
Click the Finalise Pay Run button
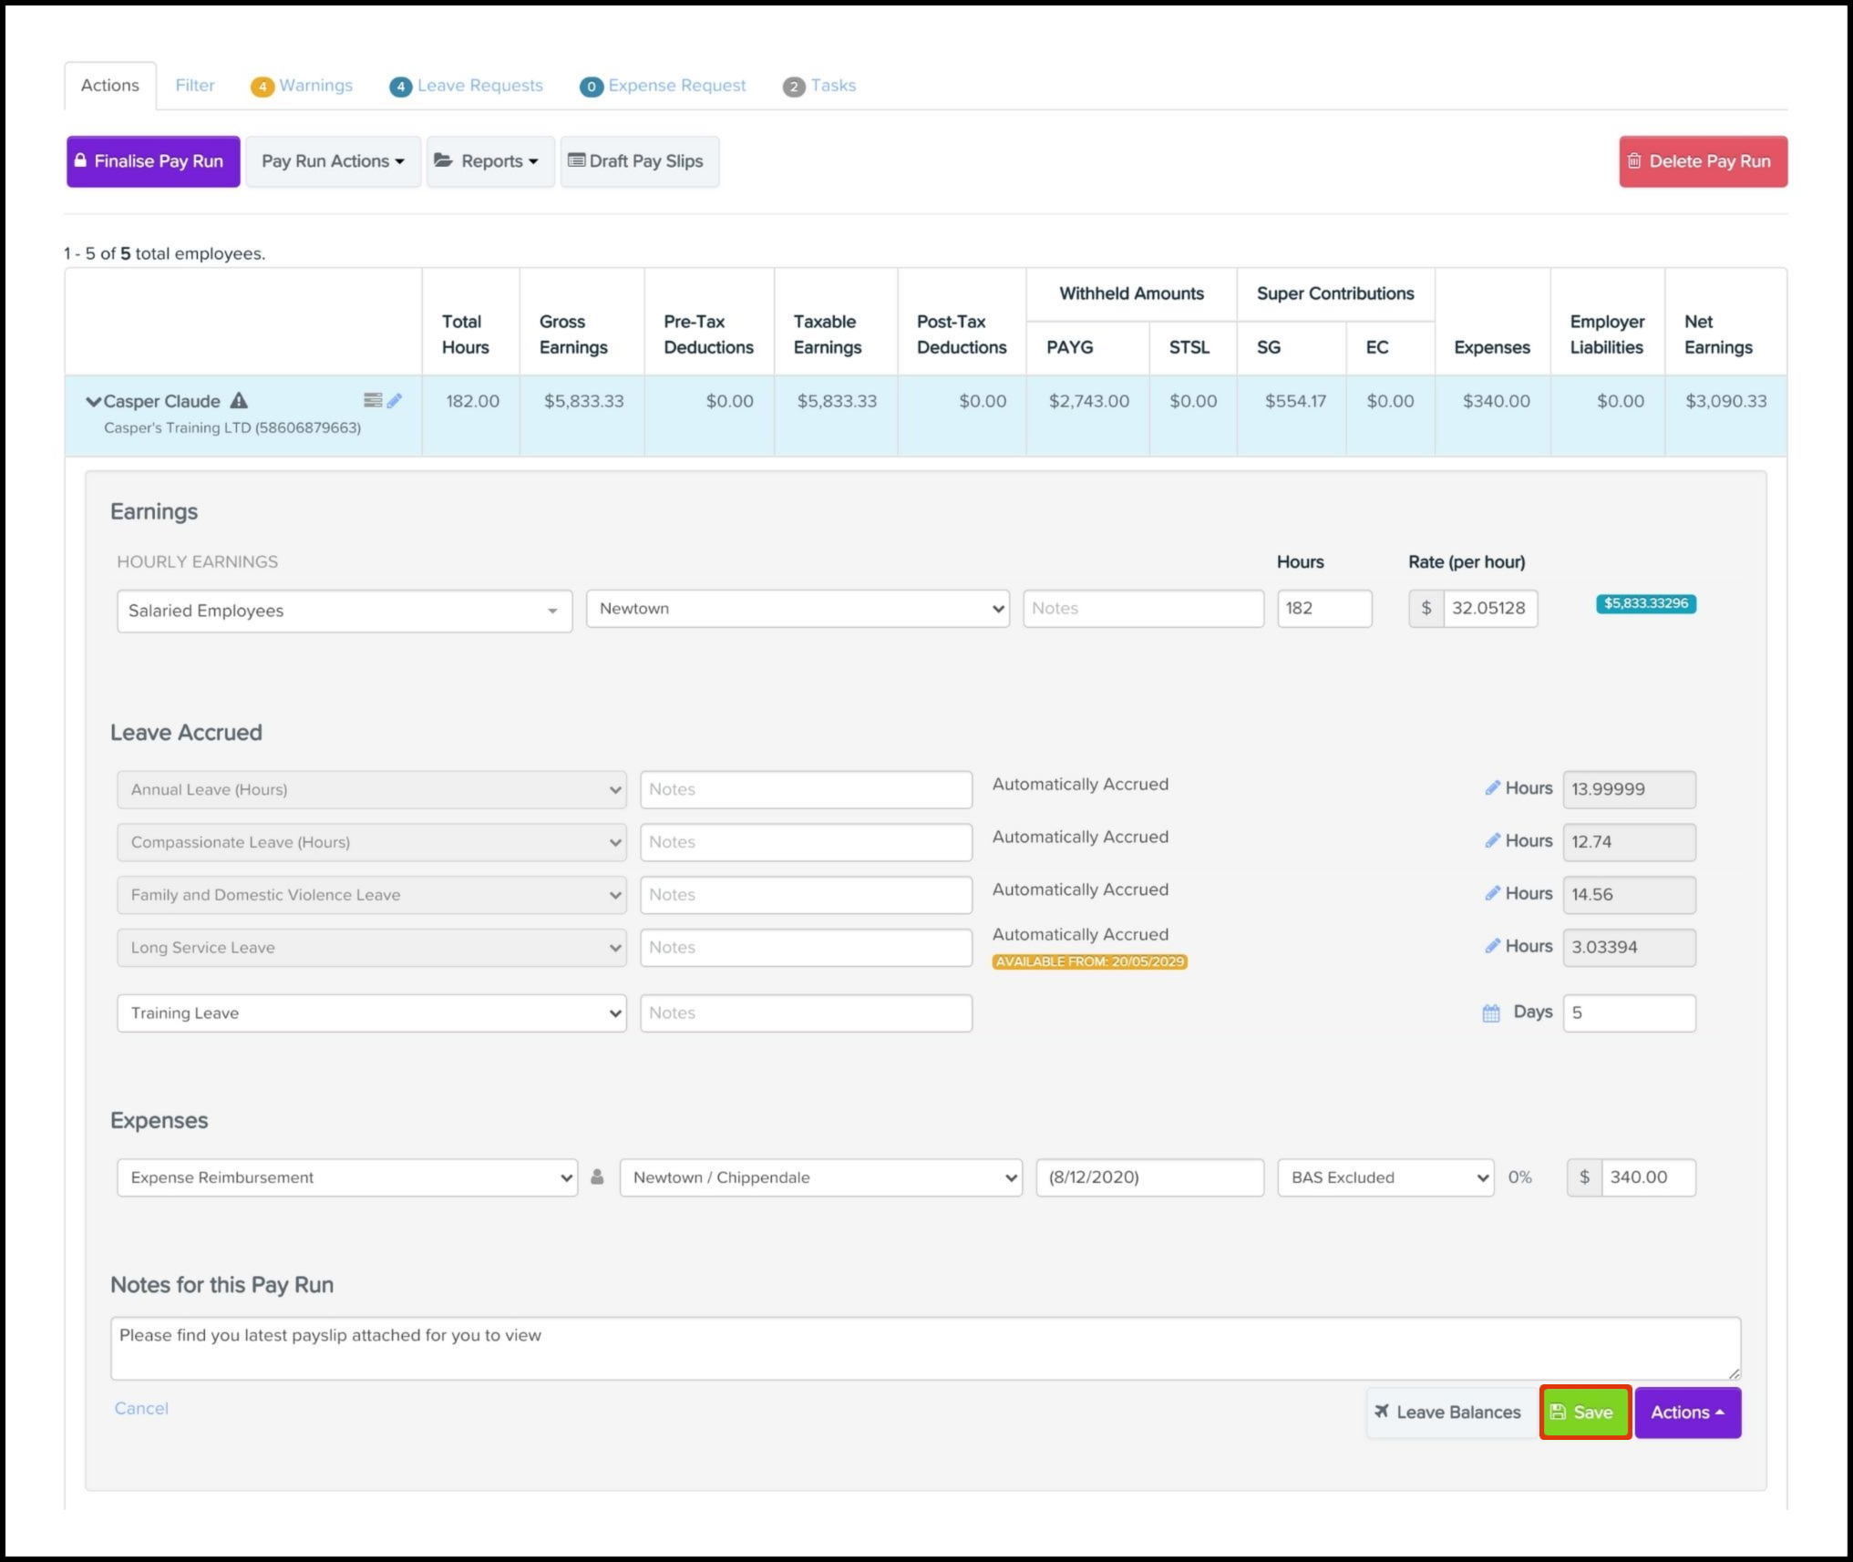click(153, 161)
